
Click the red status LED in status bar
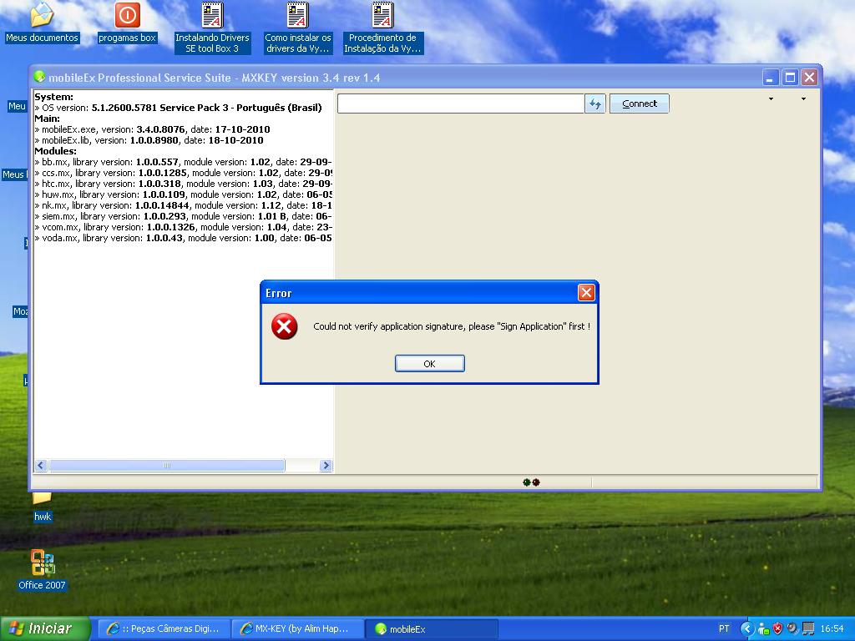tap(536, 482)
